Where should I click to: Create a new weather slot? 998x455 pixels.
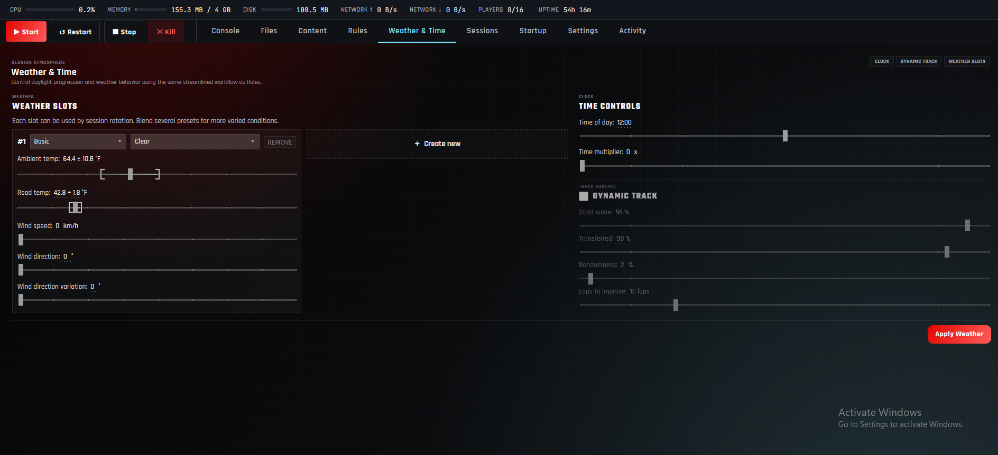pyautogui.click(x=437, y=144)
